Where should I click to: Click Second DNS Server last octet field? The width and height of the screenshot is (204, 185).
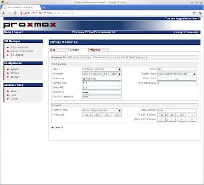click(192, 120)
